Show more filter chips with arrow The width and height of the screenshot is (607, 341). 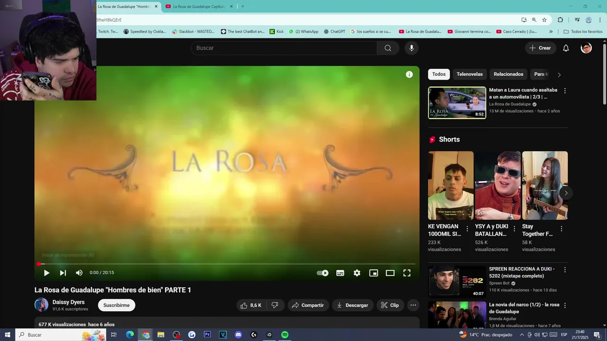[x=559, y=75]
